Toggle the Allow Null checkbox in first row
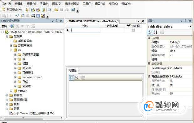The height and width of the screenshot is (123, 194). 133,30
